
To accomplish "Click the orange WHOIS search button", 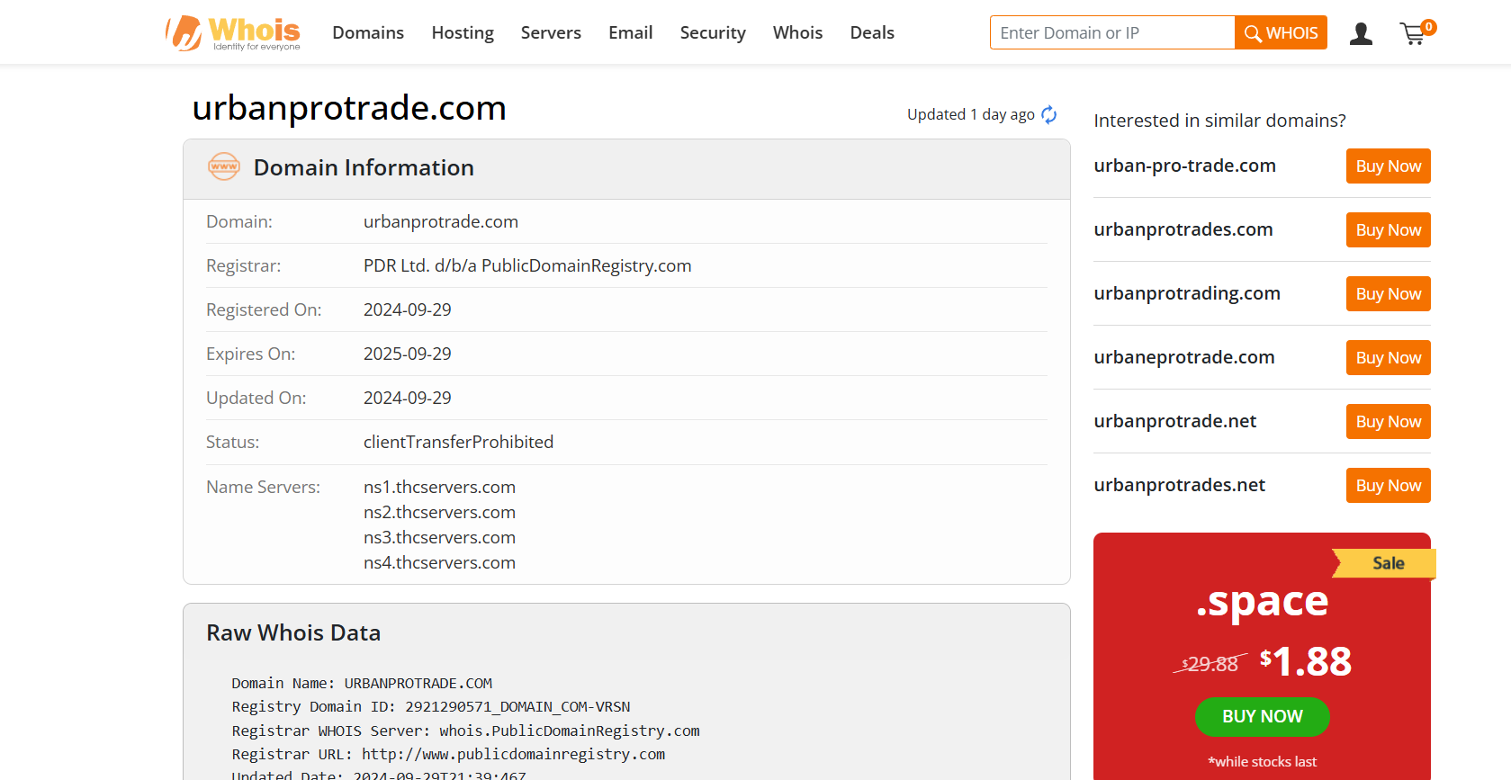I will point(1281,32).
